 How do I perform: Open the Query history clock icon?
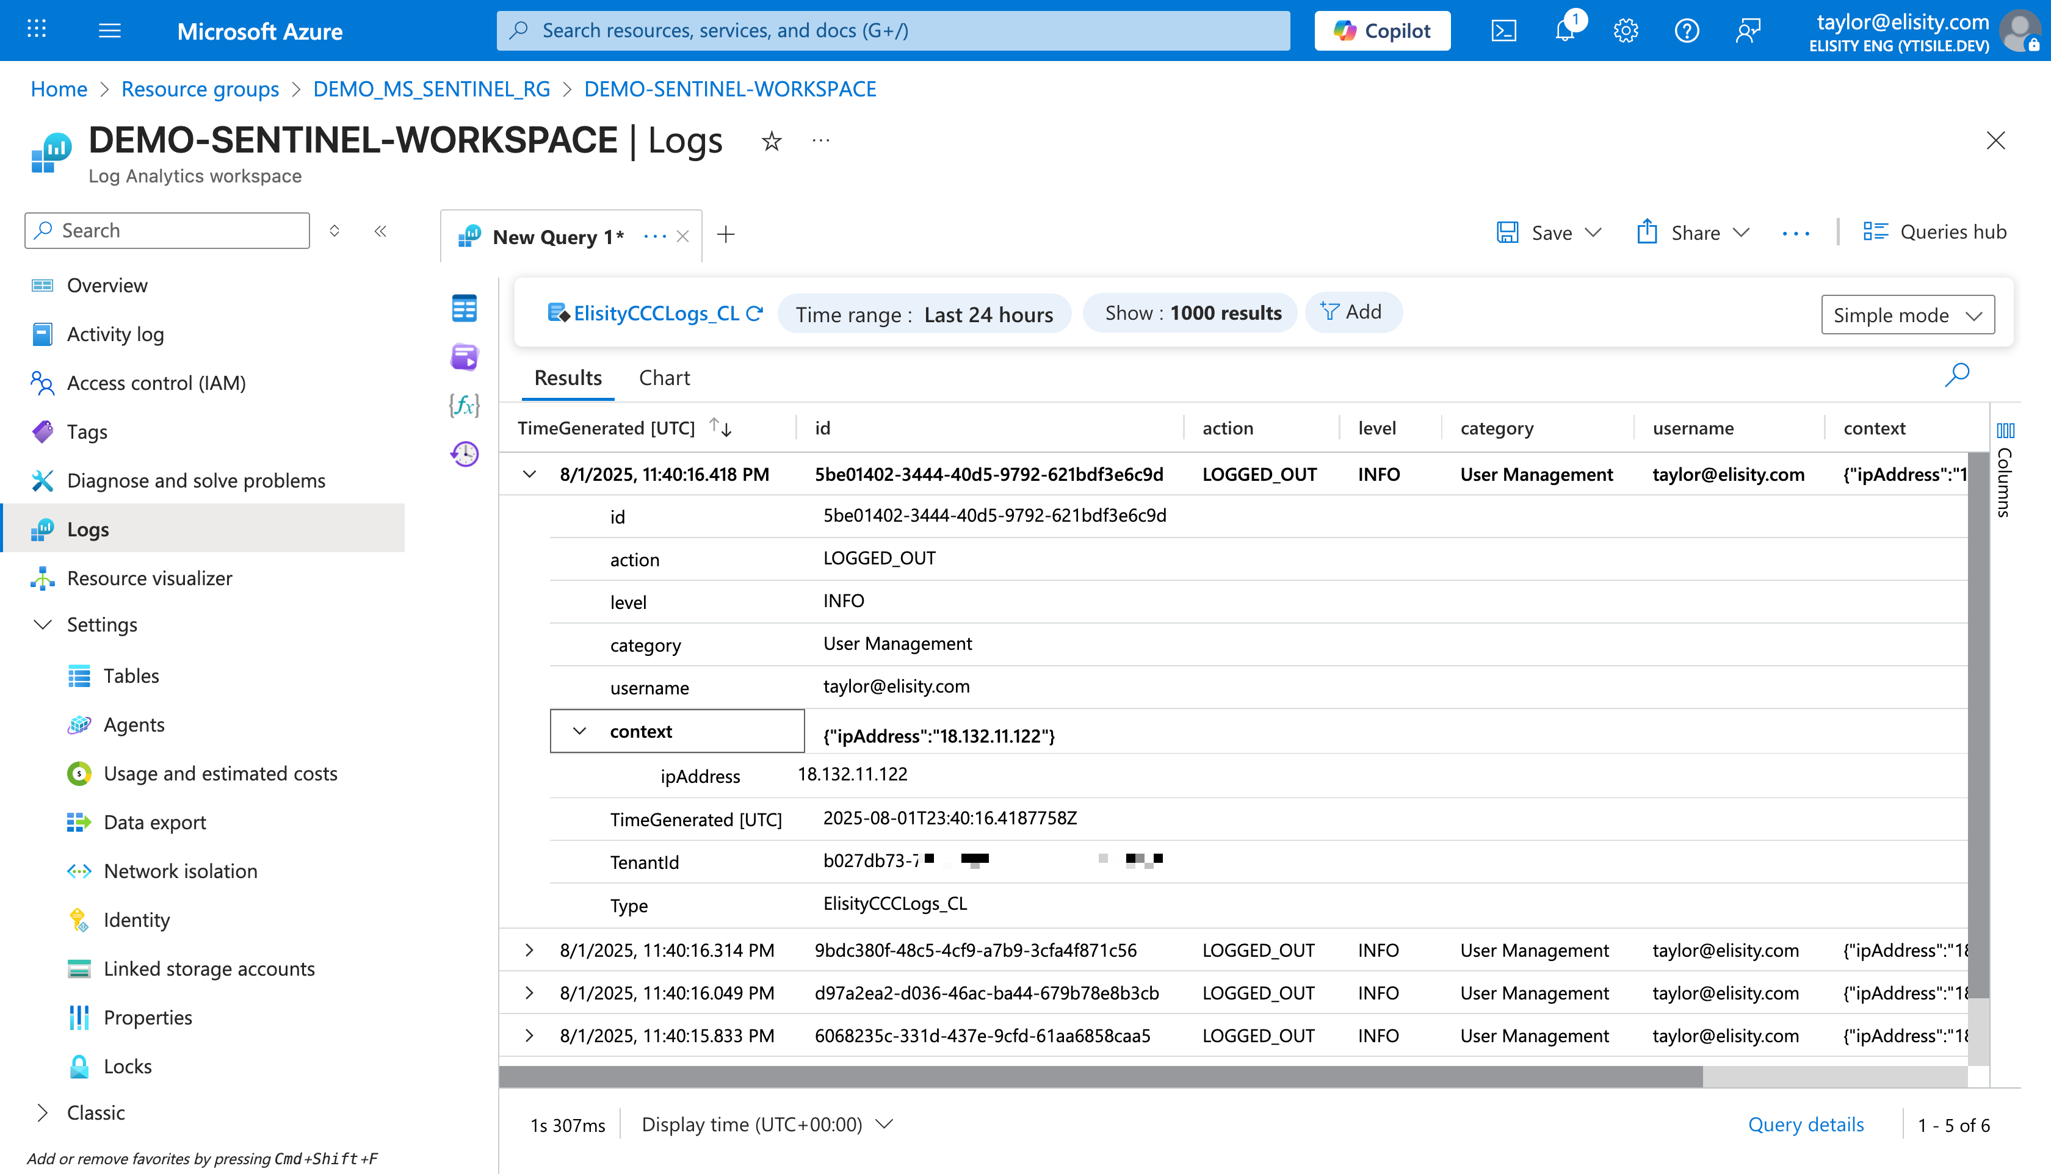tap(465, 454)
